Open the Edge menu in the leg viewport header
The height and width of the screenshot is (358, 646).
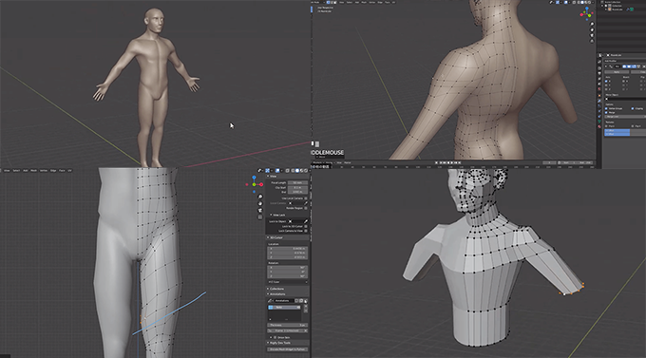[x=53, y=171]
